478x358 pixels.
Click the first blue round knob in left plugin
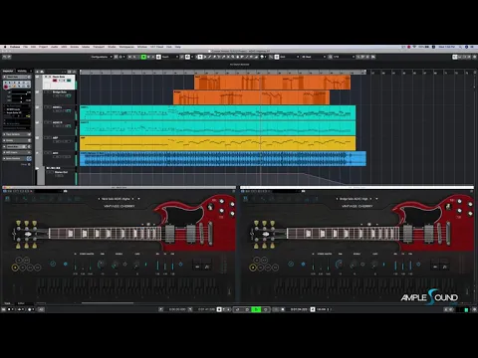(x=53, y=264)
